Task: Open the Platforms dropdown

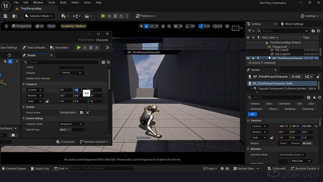Action: 146,16
